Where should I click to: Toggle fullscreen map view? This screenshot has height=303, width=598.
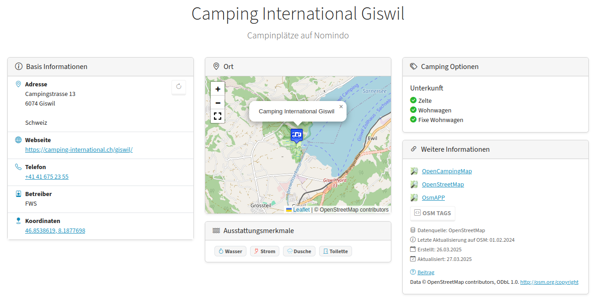(218, 116)
